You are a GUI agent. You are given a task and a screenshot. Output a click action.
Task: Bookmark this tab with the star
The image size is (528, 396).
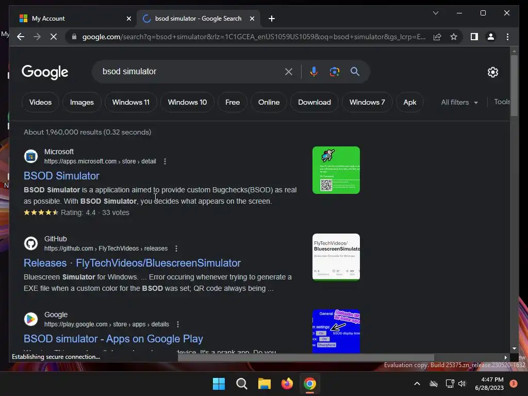[x=454, y=37]
